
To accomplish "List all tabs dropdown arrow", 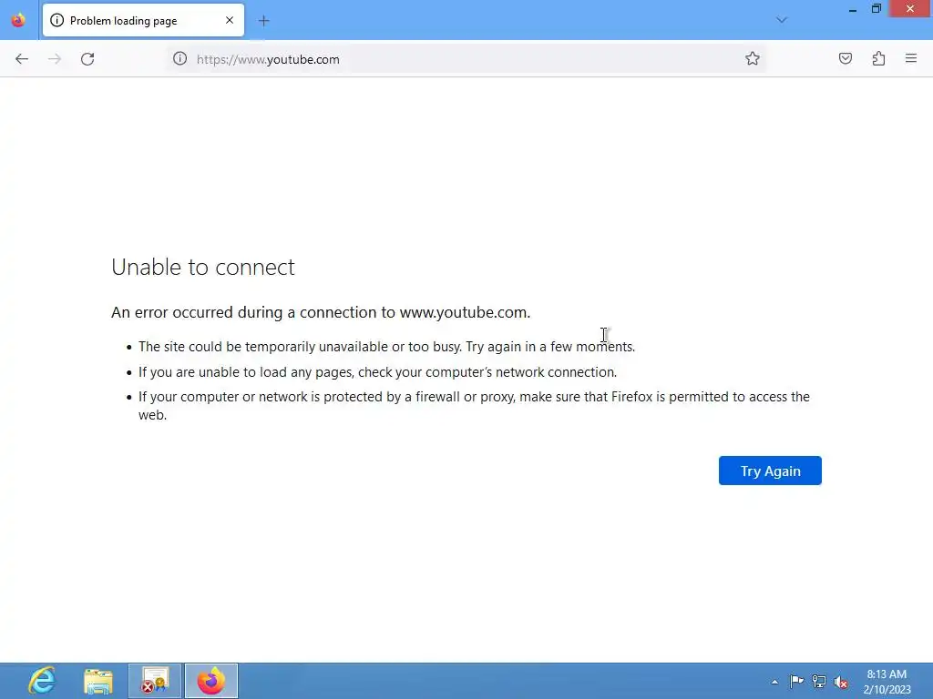I will click(782, 20).
